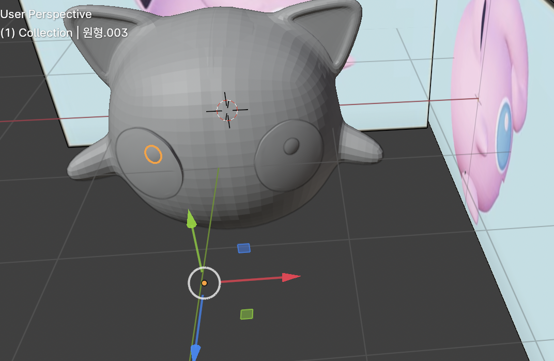This screenshot has width=554, height=361.
Task: Select the model's left arm stub
Action: 91,160
